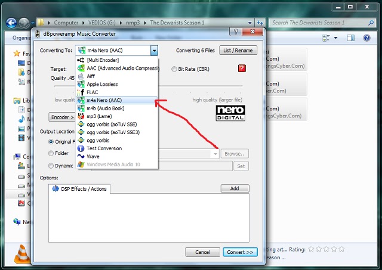Click the Browse.. button
The width and height of the screenshot is (382, 270).
tap(235, 154)
